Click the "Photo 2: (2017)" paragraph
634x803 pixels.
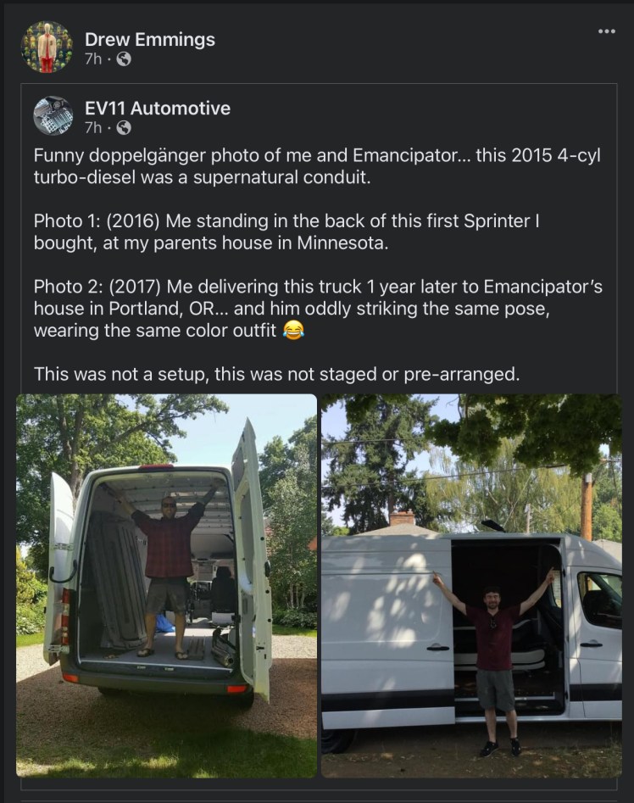pyautogui.click(x=318, y=309)
